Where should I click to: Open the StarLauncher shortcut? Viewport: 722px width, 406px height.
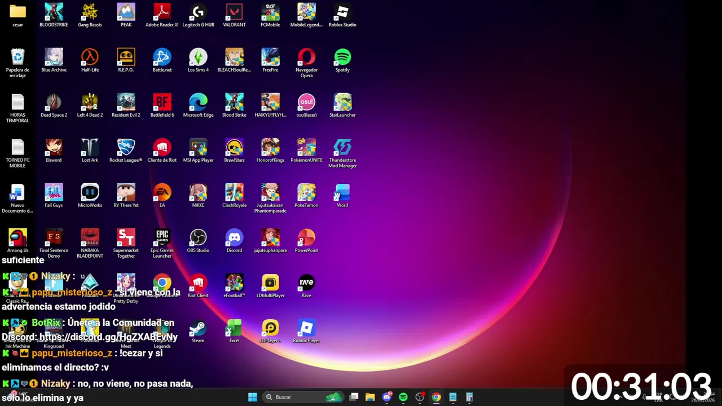point(342,105)
